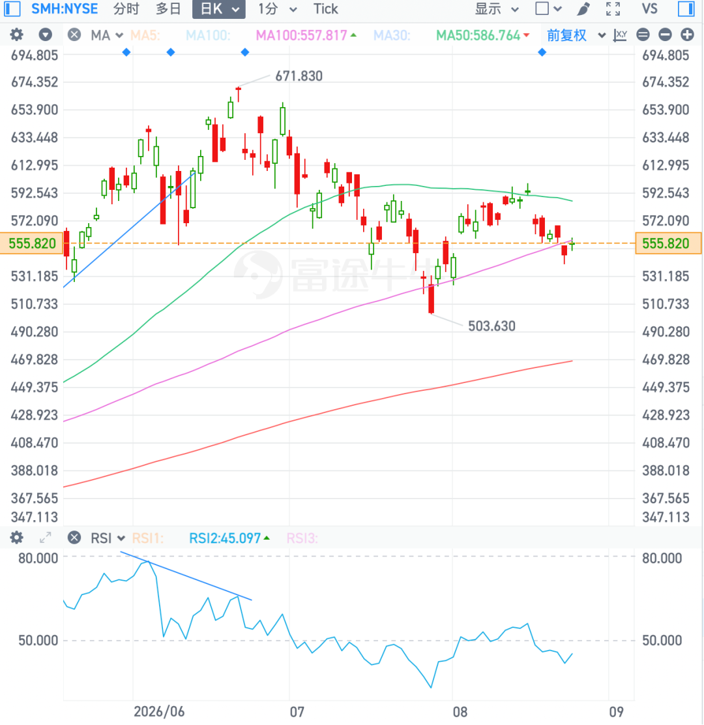Viewport: 704px width, 725px height.
Task: Click the 503.630 low price label
Action: click(x=492, y=326)
